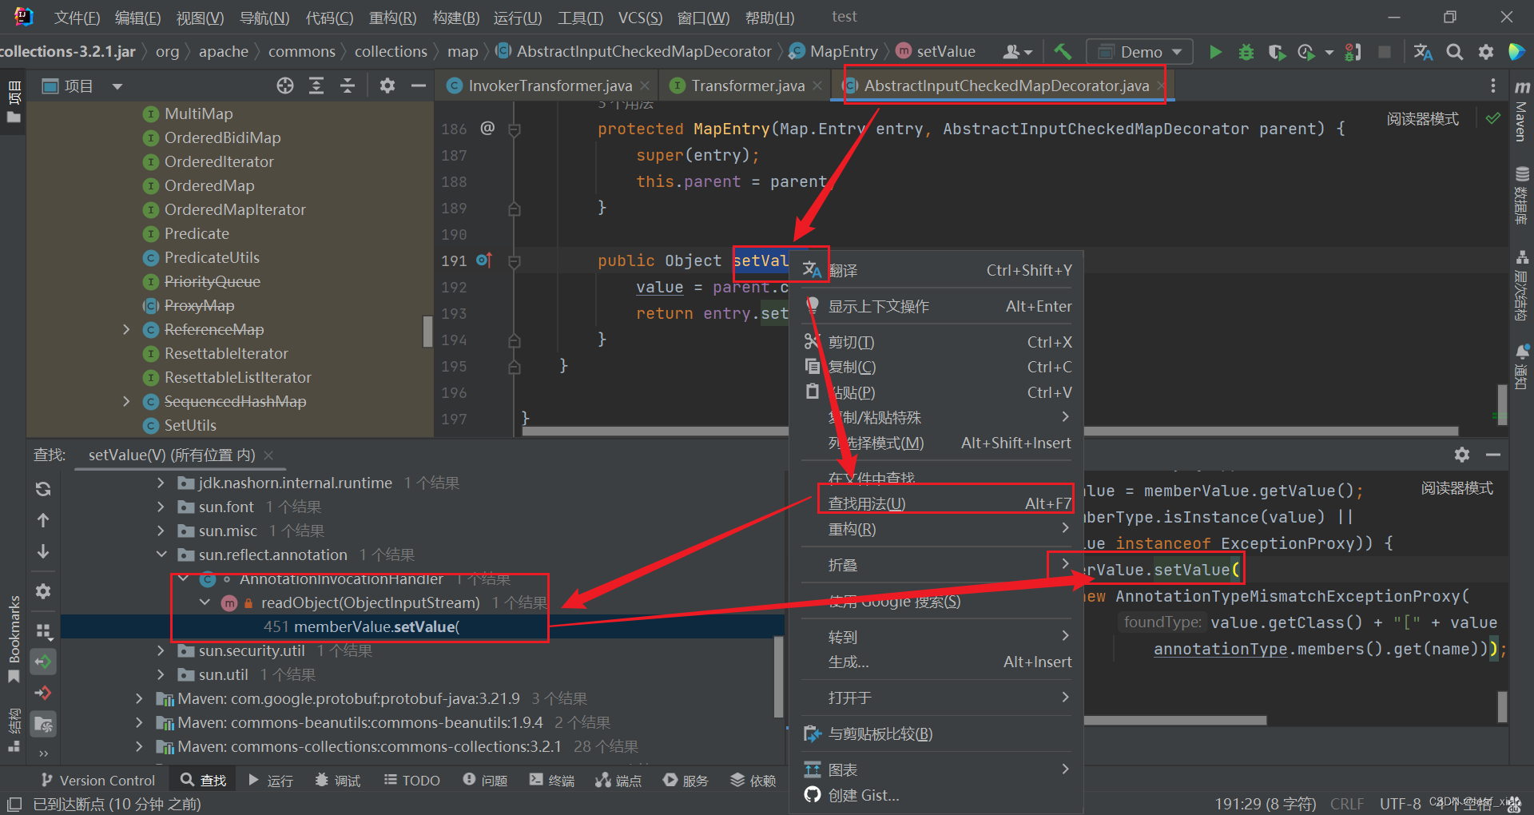Screen dimensions: 1534x815
Task: Close the setValue(V) find results tab
Action: pos(268,455)
